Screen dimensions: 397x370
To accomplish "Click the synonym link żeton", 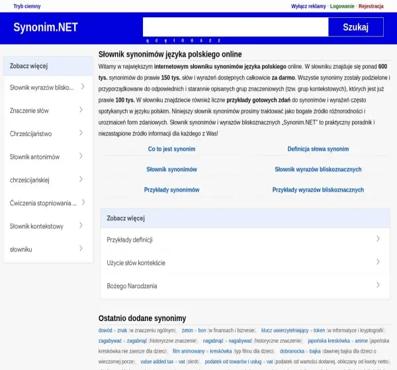I will (187, 330).
